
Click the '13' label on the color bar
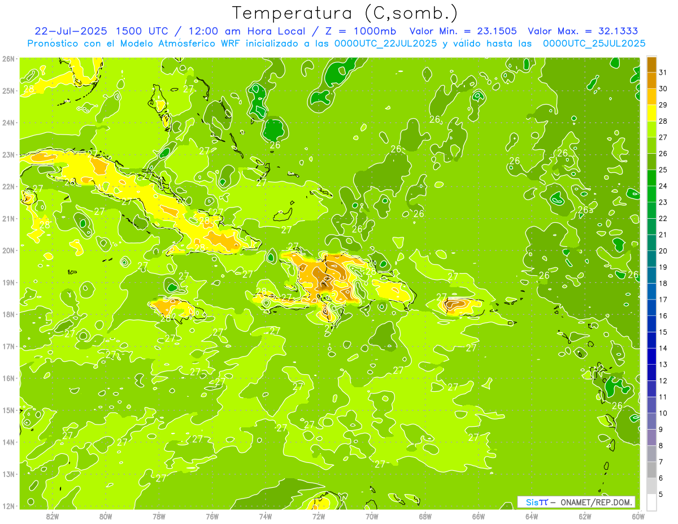coord(663,365)
